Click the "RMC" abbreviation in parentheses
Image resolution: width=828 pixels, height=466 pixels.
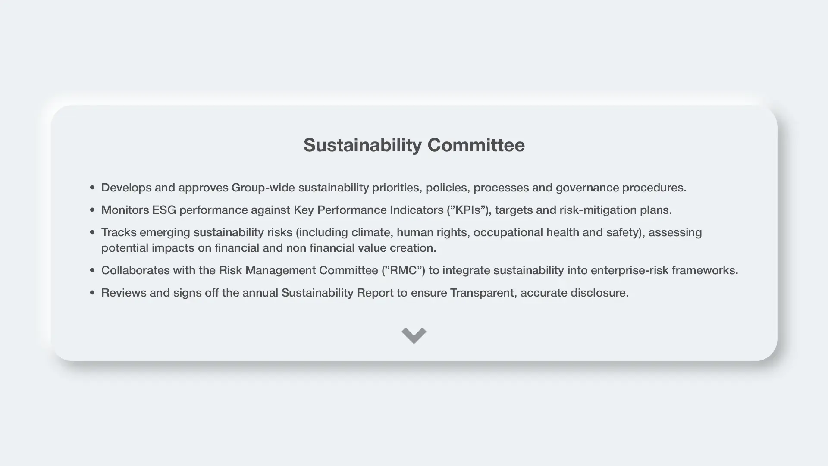tap(404, 270)
